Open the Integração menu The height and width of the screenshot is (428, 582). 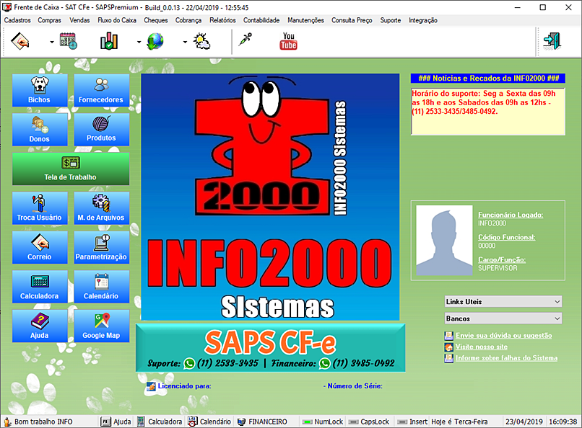pos(423,20)
